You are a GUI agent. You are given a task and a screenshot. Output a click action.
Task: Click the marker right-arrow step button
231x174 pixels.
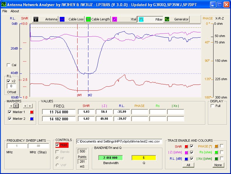point(29,106)
